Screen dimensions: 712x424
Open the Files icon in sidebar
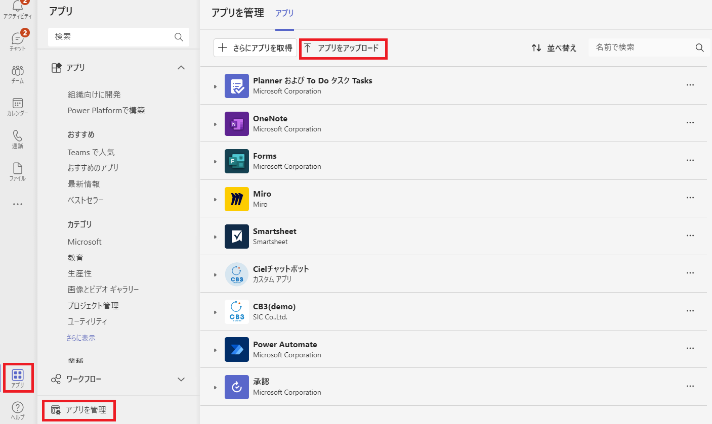[x=18, y=169]
